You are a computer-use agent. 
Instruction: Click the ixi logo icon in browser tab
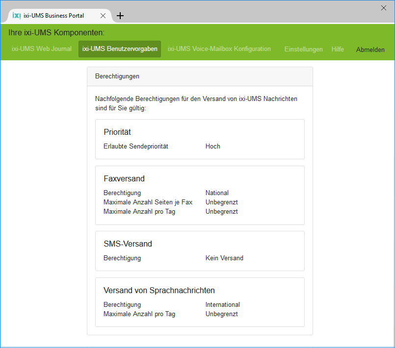pyautogui.click(x=16, y=15)
